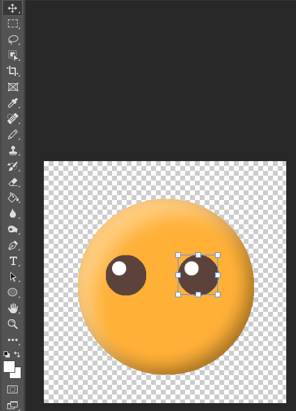This screenshot has width=296, height=411.
Task: Select the Eraser tool
Action: click(x=12, y=182)
